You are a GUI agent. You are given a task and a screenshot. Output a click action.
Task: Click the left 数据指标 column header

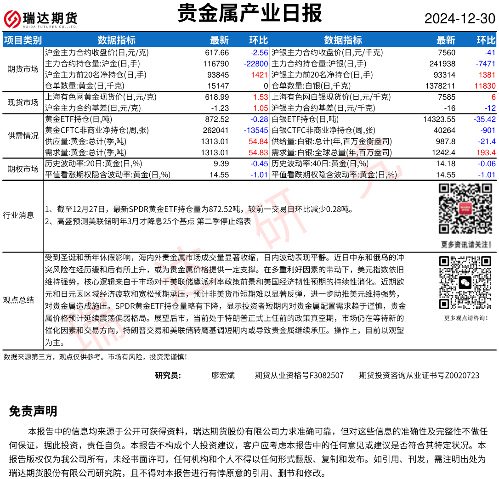click(116, 40)
